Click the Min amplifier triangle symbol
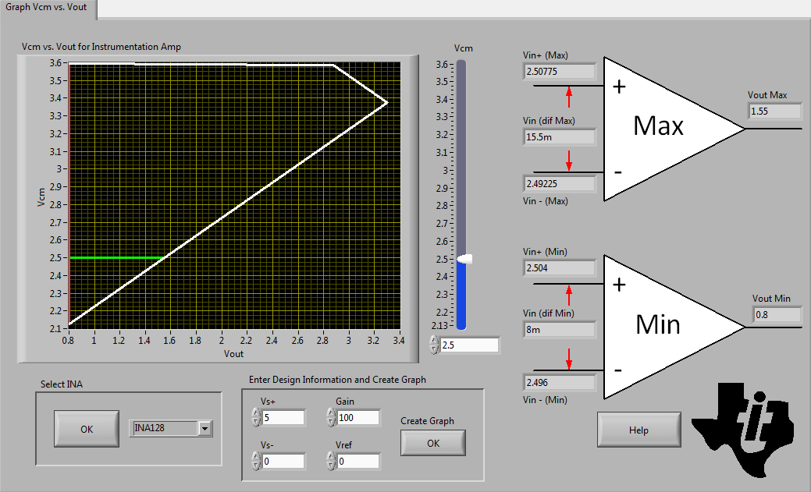The height and width of the screenshot is (492, 811). 674,327
